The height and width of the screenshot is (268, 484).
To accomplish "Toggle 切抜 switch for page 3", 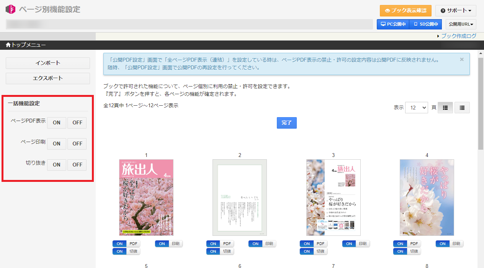I will pyautogui.click(x=313, y=252).
